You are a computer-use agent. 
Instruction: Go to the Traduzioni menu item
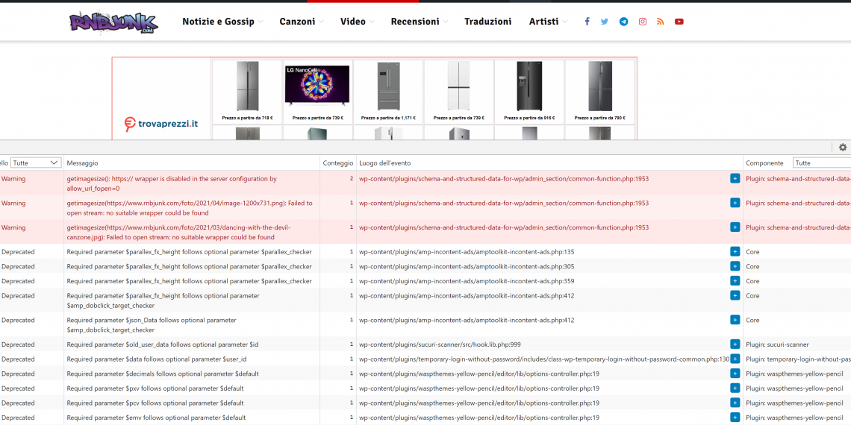[x=487, y=22]
